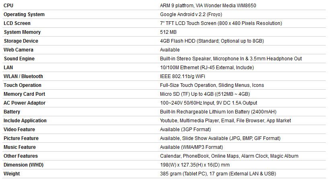329x179 pixels.
Task: Select the LCD Screen specification label
Action: 17,23
